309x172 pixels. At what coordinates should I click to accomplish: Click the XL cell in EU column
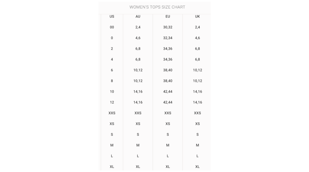click(x=168, y=167)
